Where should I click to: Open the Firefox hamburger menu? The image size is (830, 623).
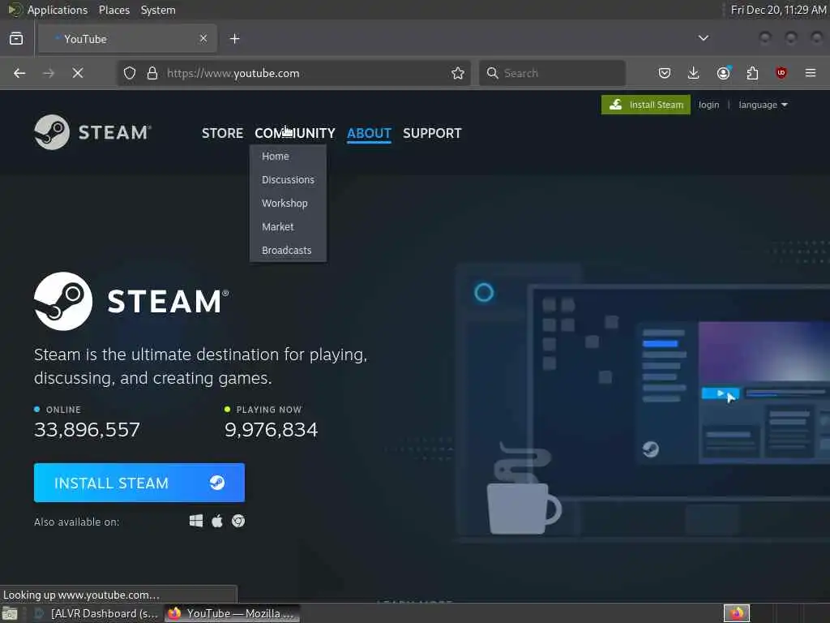pyautogui.click(x=811, y=73)
